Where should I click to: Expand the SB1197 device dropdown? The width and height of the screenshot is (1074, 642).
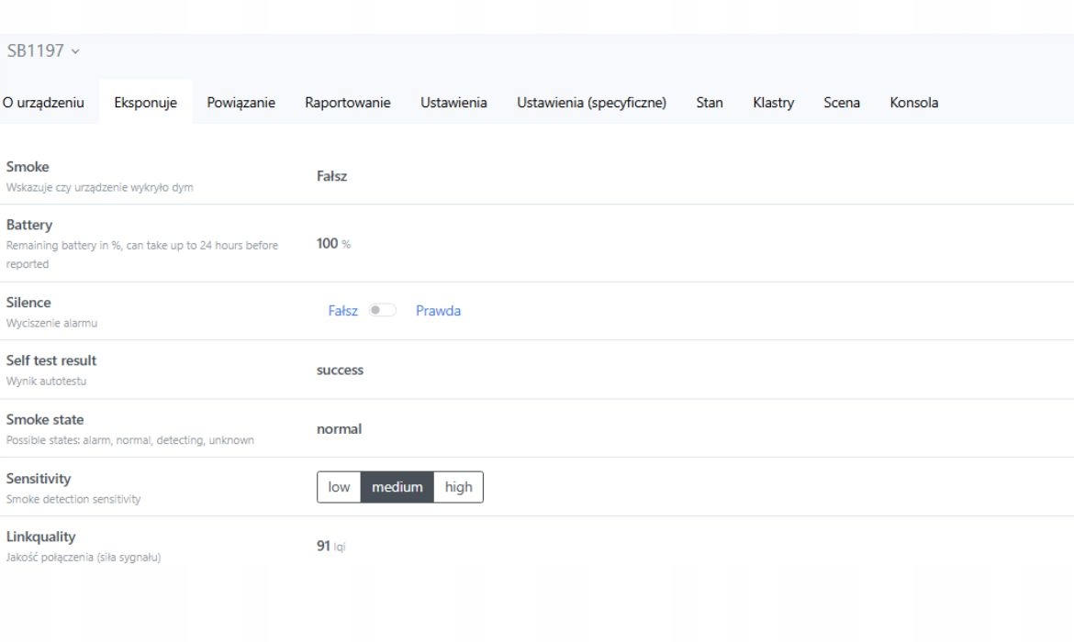pyautogui.click(x=43, y=51)
